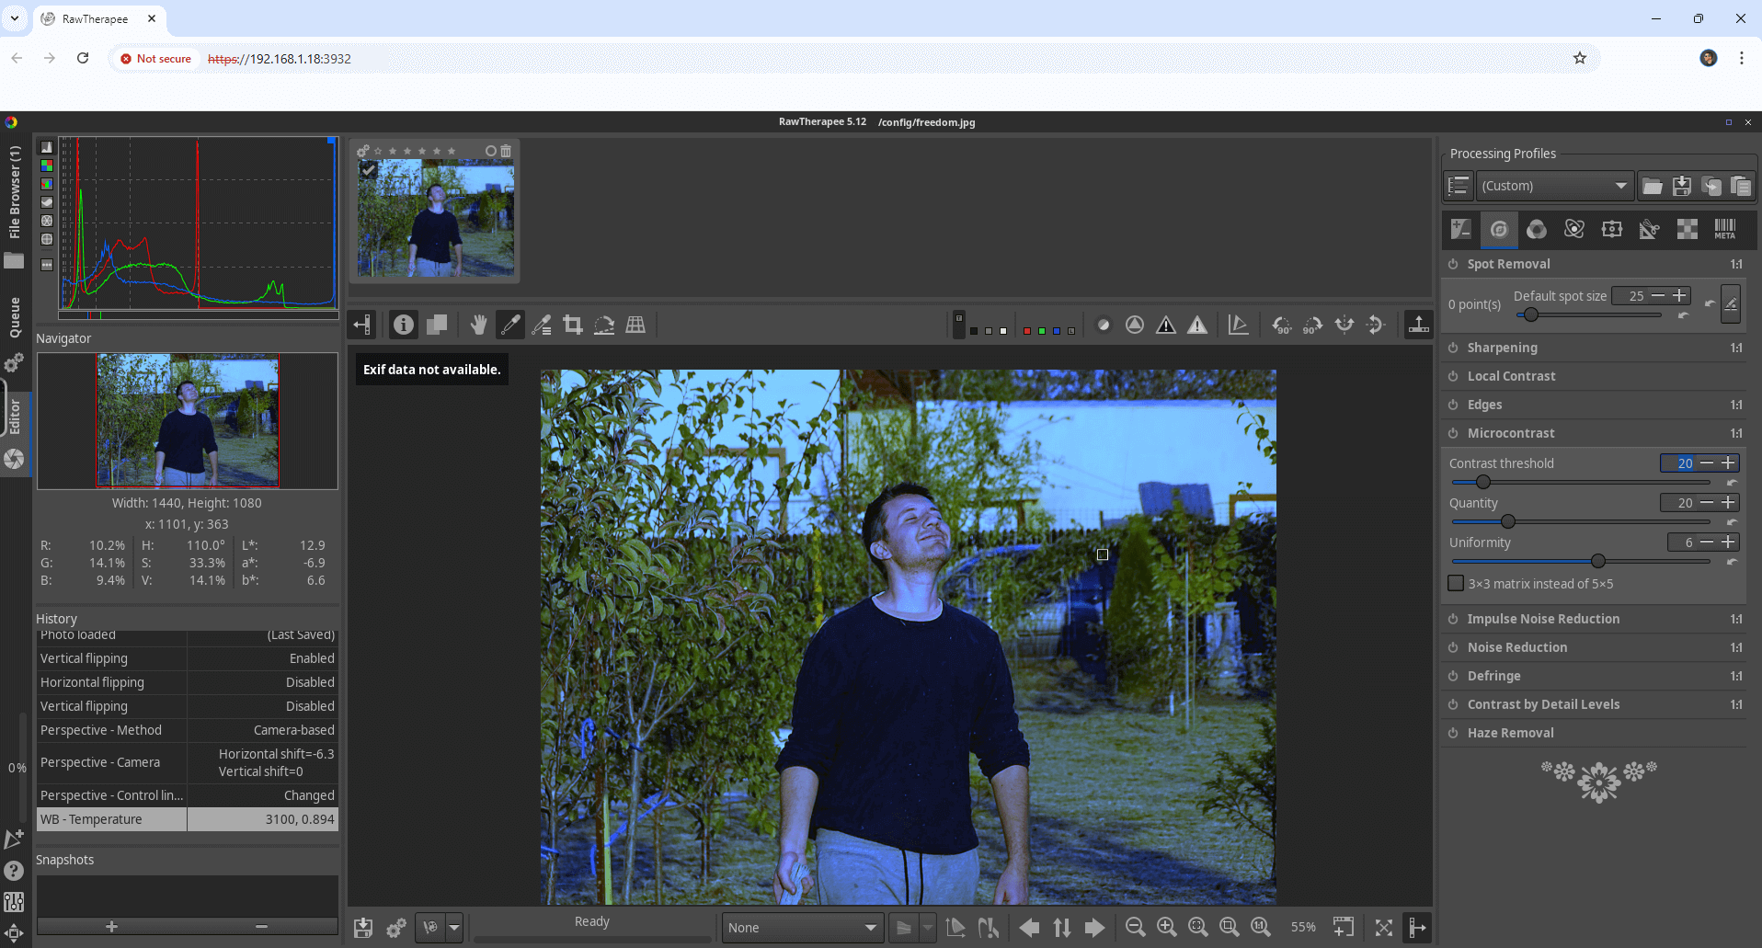The height and width of the screenshot is (948, 1762).
Task: Select the freedom.jpg filmstrip thumbnail
Action: coord(437,218)
